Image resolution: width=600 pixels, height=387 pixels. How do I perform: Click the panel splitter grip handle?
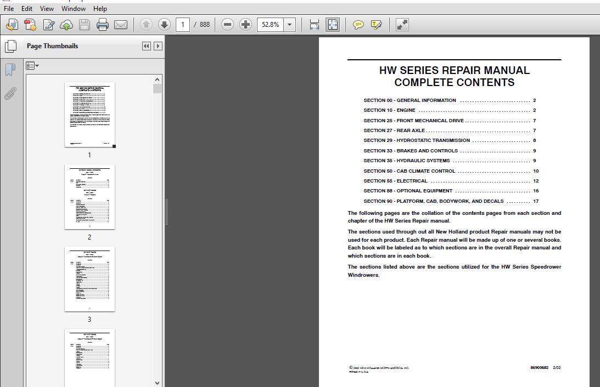(166, 212)
